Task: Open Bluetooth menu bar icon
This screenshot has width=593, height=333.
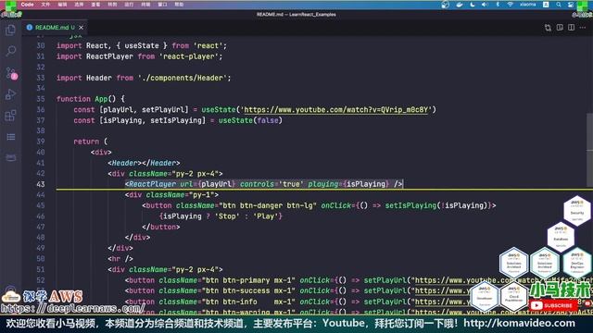Action: click(x=498, y=5)
